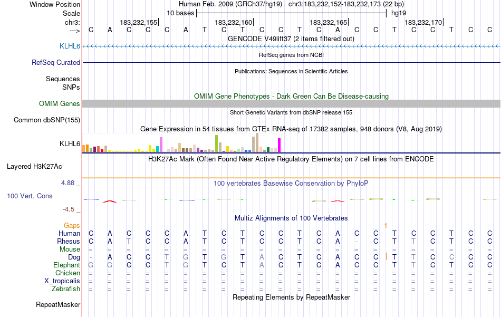Select the Mouse alignment row label
Image resolution: width=501 pixels, height=317 pixels.
click(x=70, y=249)
